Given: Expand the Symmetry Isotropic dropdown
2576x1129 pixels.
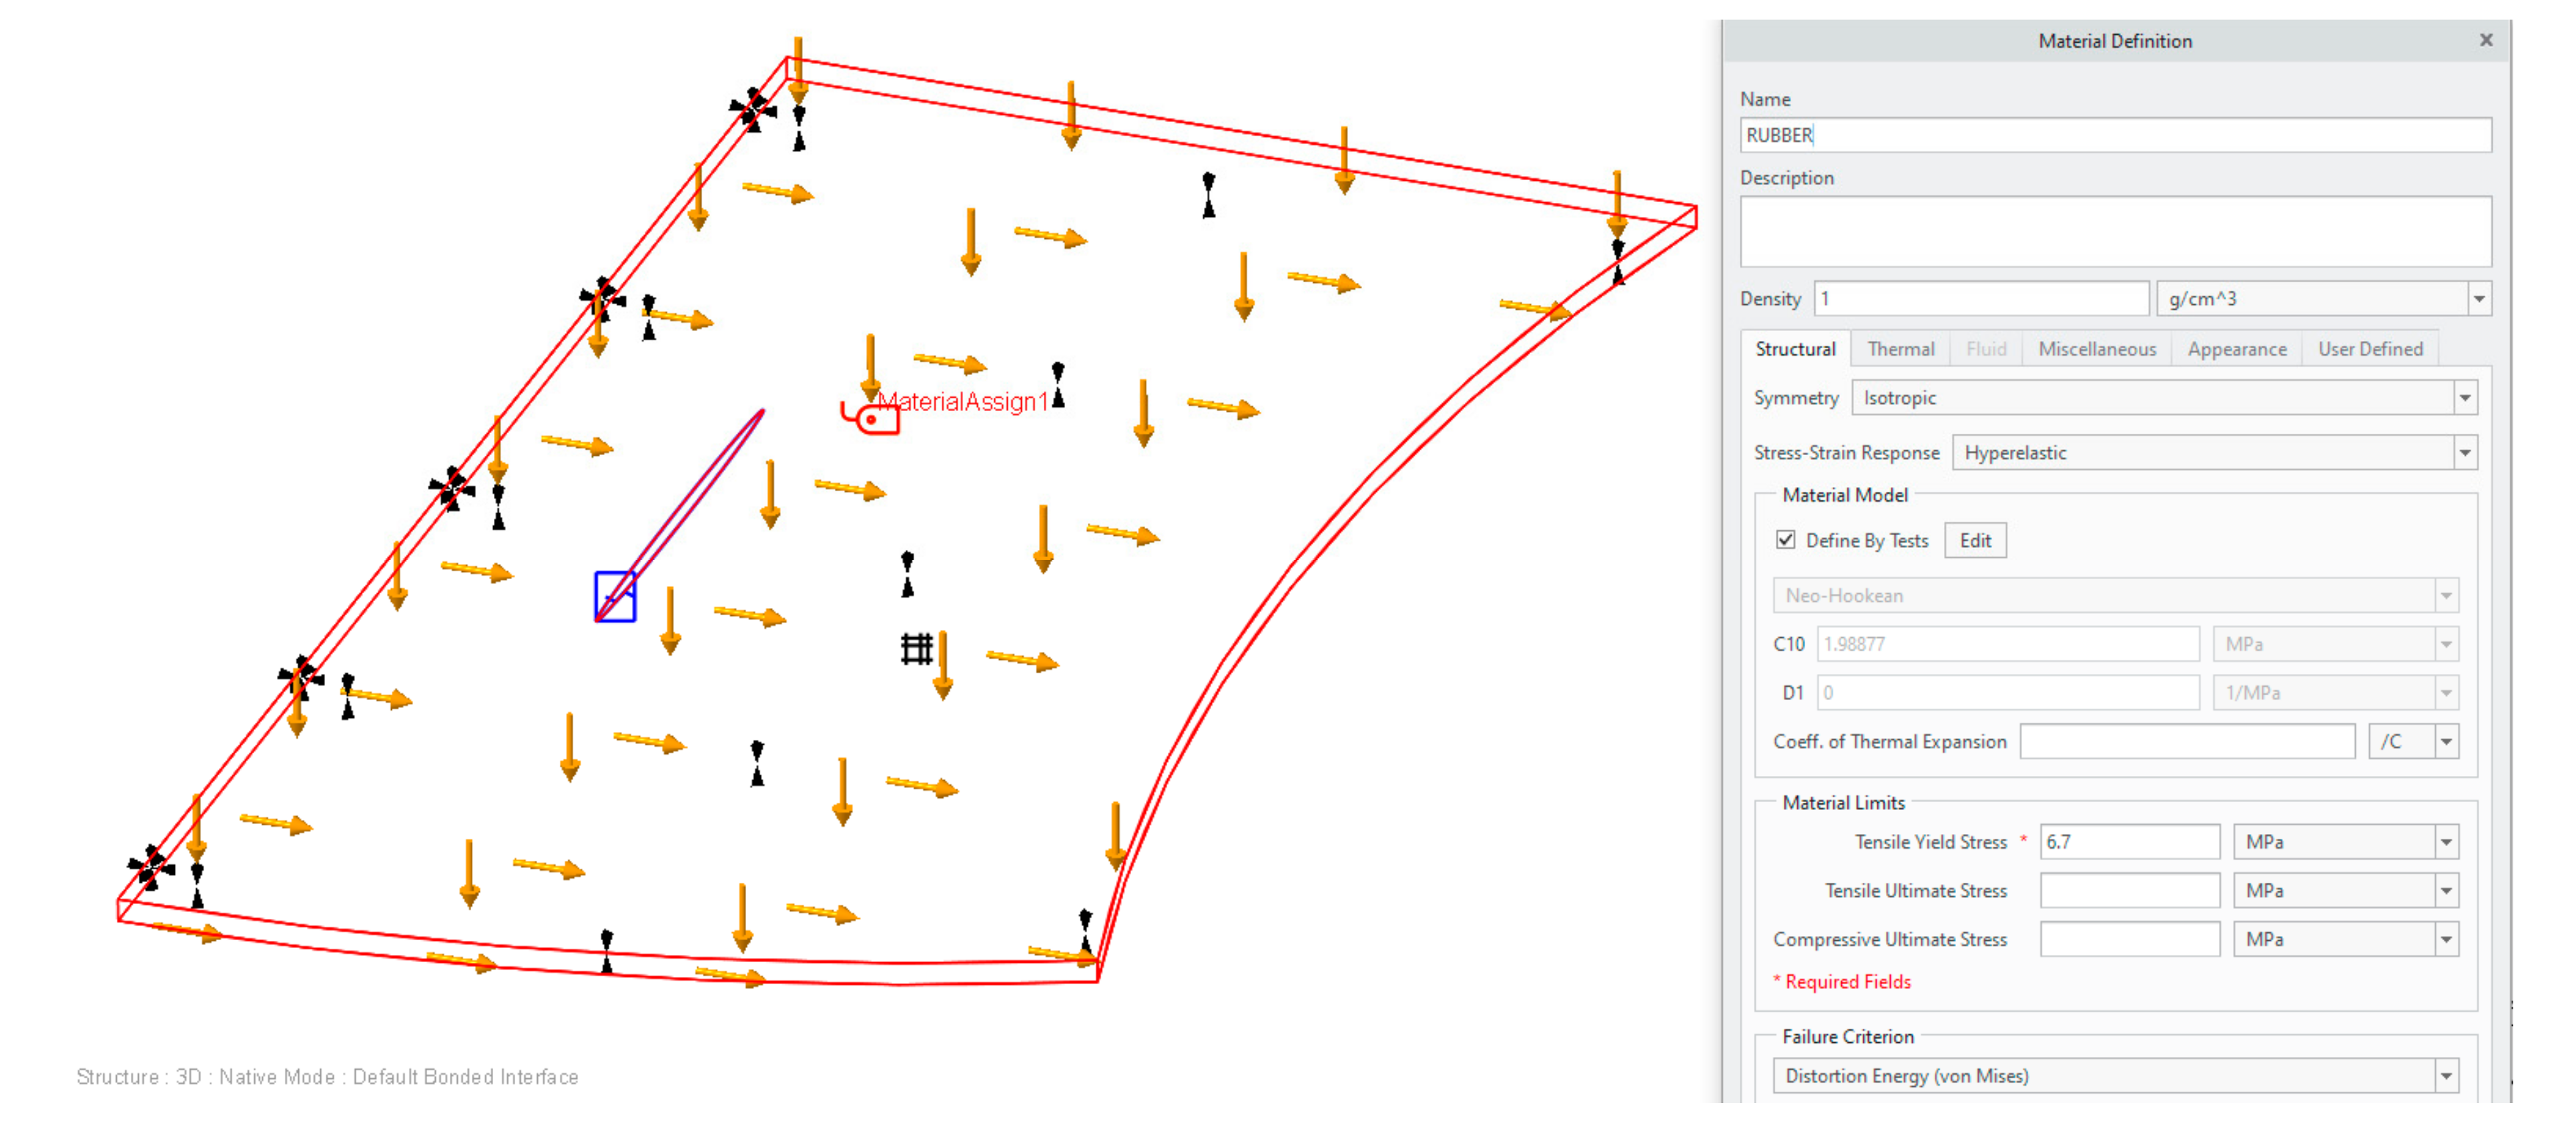Looking at the screenshot, I should pos(2465,398).
